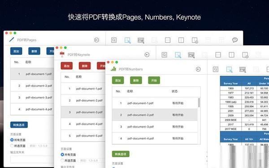Click the vertical split icon in PDF转Keynote toolbar
This screenshot has width=269, height=168.
click(x=231, y=55)
